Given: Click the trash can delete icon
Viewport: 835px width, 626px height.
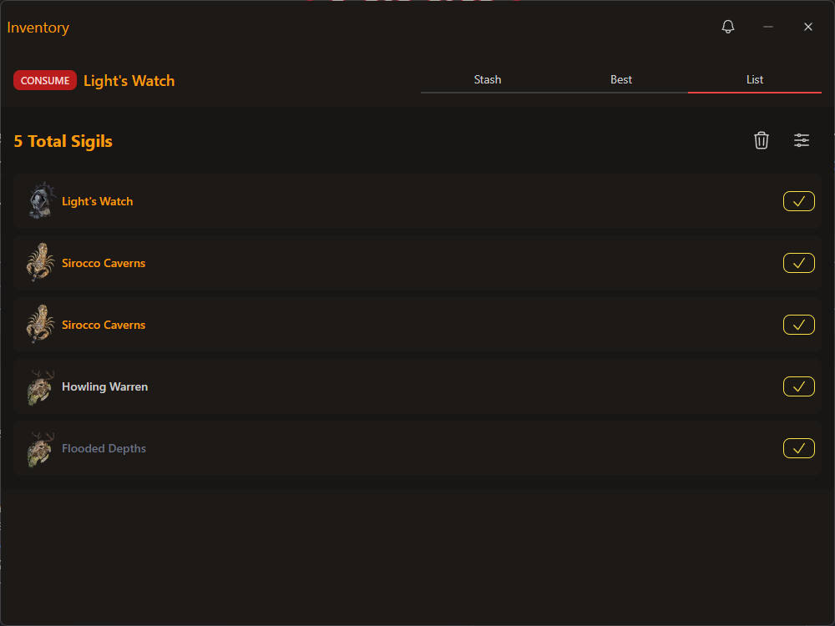Looking at the screenshot, I should point(761,140).
